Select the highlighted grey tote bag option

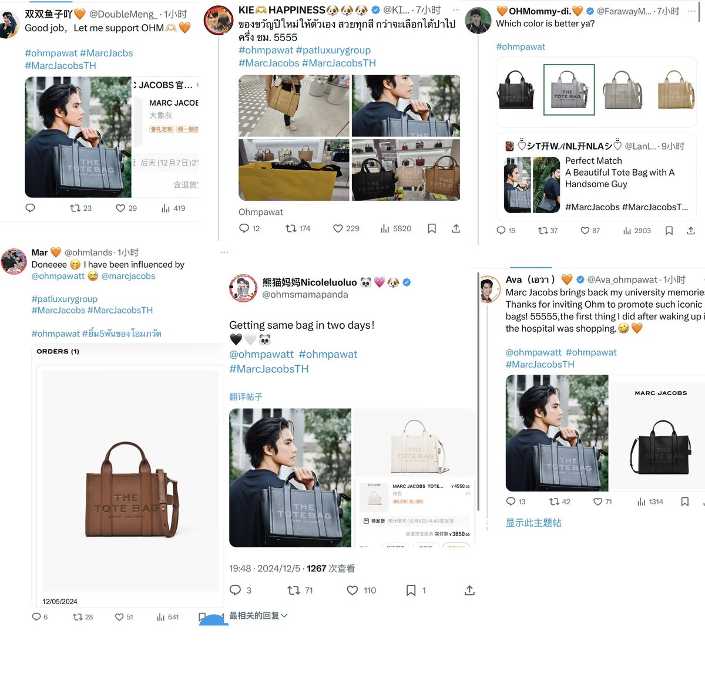(x=569, y=89)
